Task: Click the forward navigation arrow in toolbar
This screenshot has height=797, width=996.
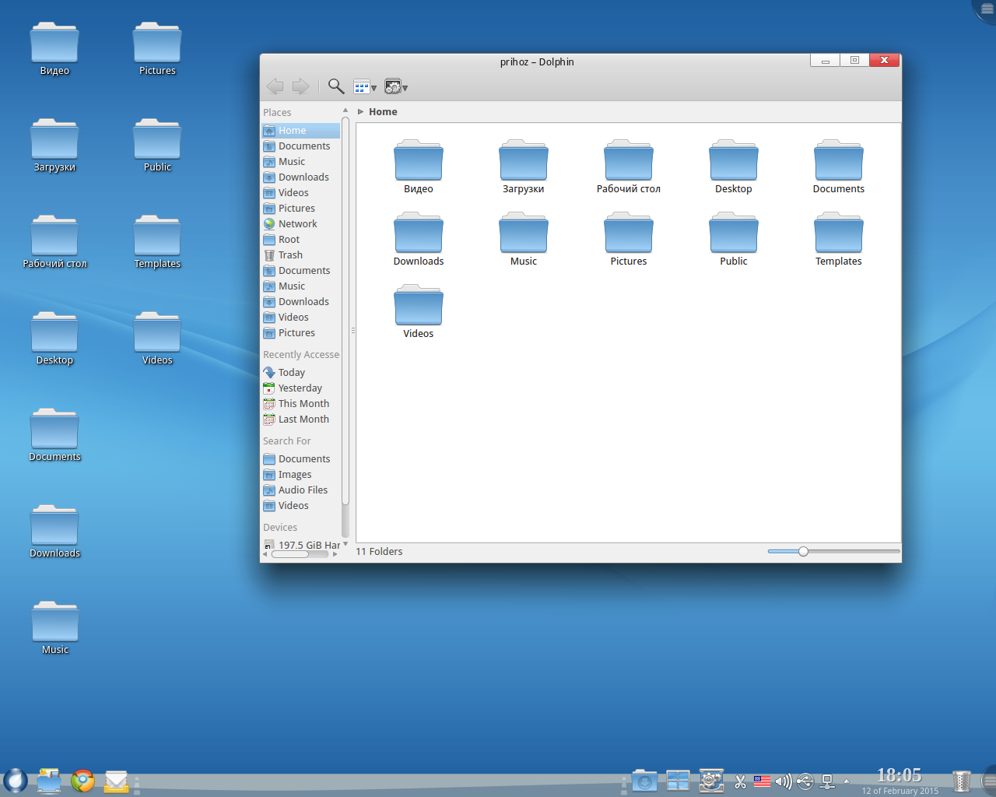Action: tap(300, 86)
